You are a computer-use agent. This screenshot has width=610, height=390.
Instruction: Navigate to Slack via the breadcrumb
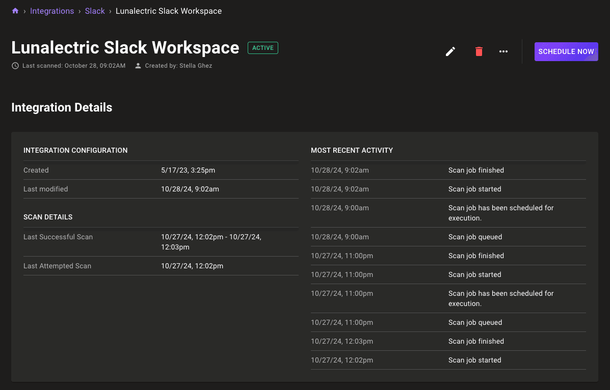95,11
